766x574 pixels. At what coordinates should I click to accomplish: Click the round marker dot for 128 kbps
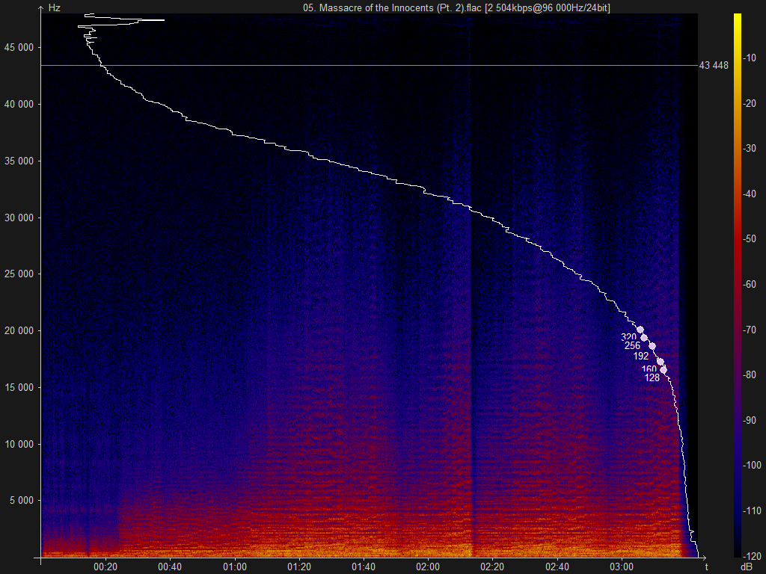pos(664,370)
